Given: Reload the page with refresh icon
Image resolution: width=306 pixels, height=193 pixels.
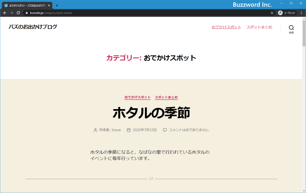Looking at the screenshot, I should pyautogui.click(x=18, y=13).
